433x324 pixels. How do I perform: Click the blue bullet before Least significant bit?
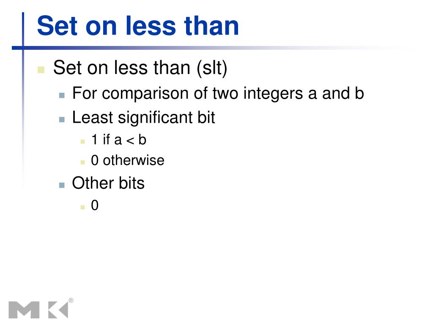[x=62, y=119]
